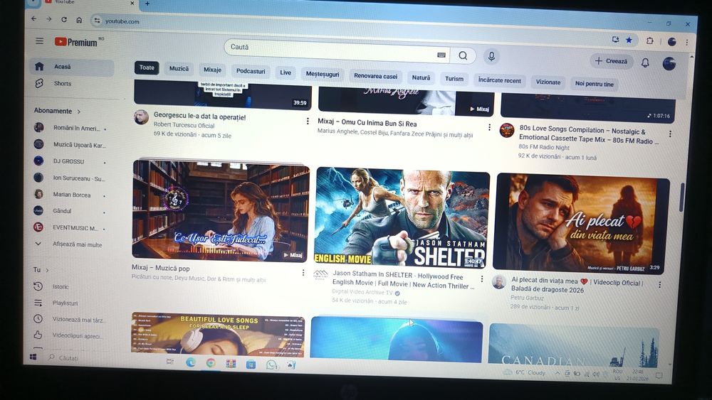Select the Renovarea casei chip
Screen dimensions: 712x400
pos(375,76)
